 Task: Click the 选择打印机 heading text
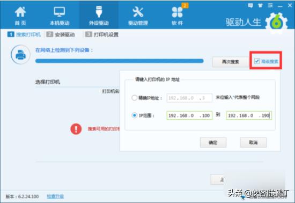click(48, 82)
